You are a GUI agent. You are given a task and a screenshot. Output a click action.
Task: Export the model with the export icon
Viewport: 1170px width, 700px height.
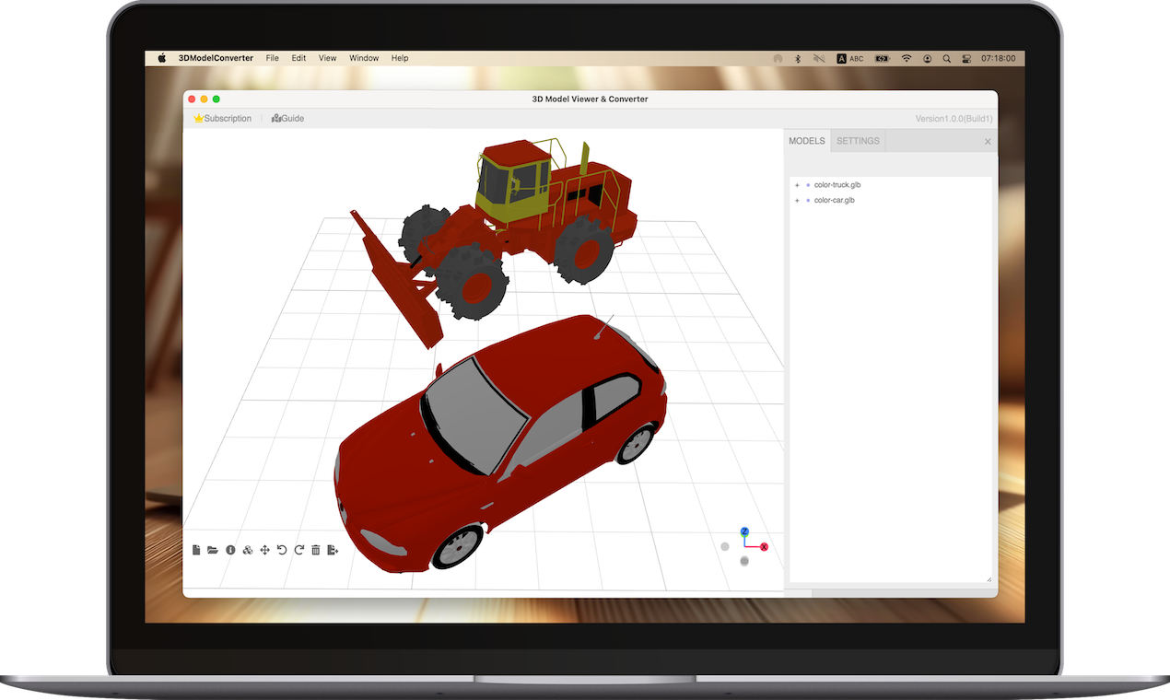coord(333,550)
